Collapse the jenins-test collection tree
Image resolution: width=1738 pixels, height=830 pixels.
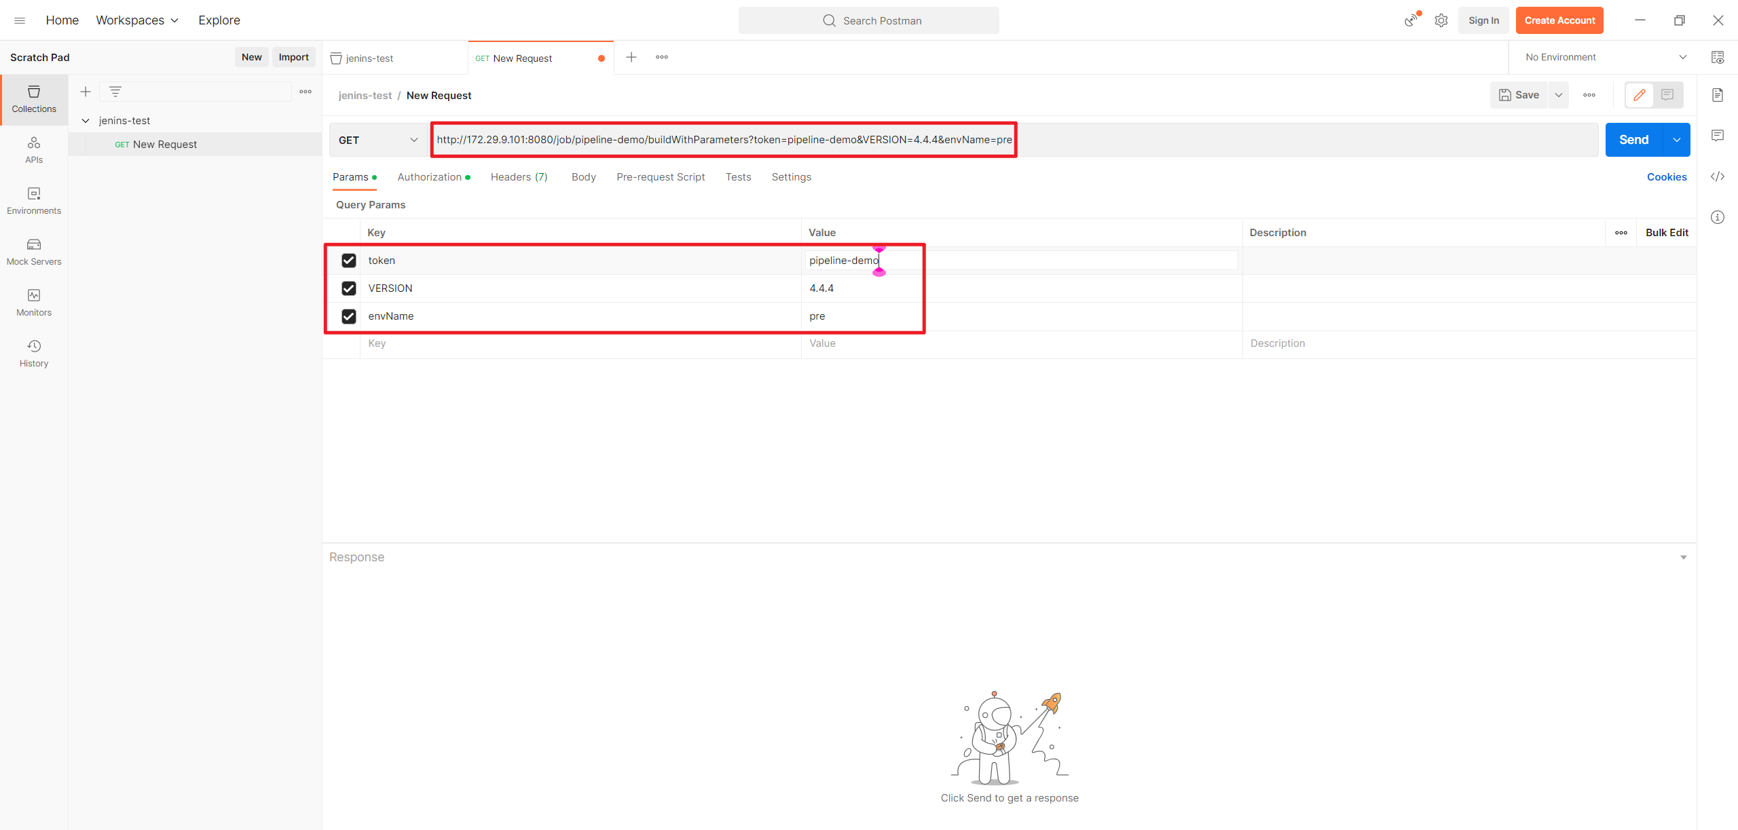click(x=86, y=121)
